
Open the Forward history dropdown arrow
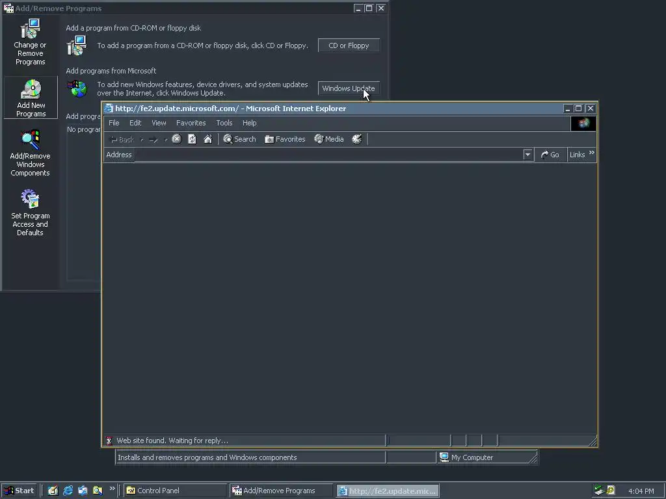tap(166, 140)
